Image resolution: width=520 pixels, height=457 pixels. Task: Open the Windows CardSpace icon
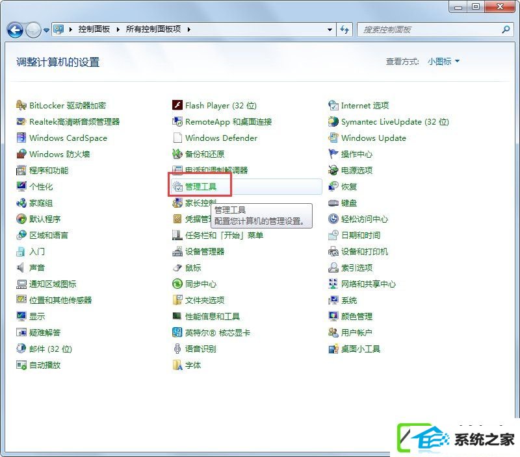click(21, 138)
